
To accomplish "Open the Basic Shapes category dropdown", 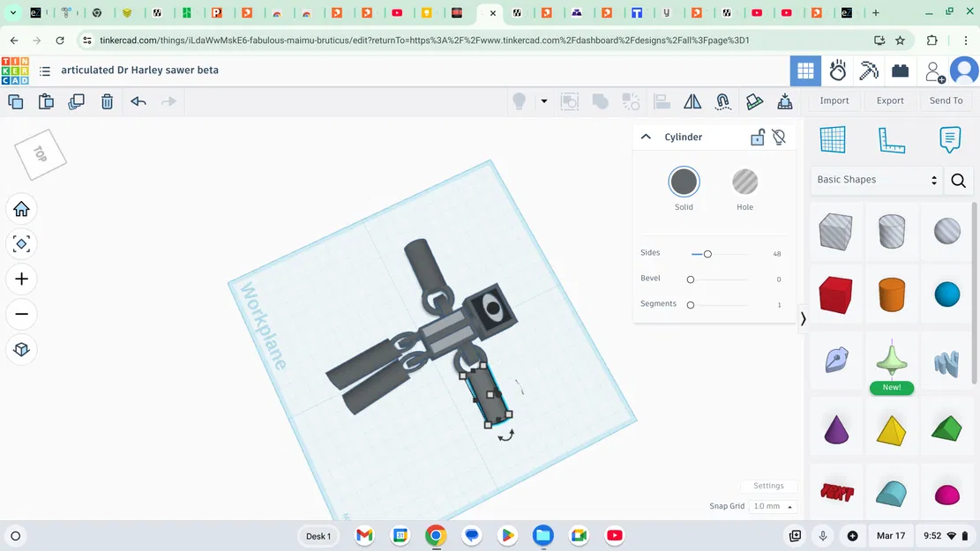I will click(877, 180).
